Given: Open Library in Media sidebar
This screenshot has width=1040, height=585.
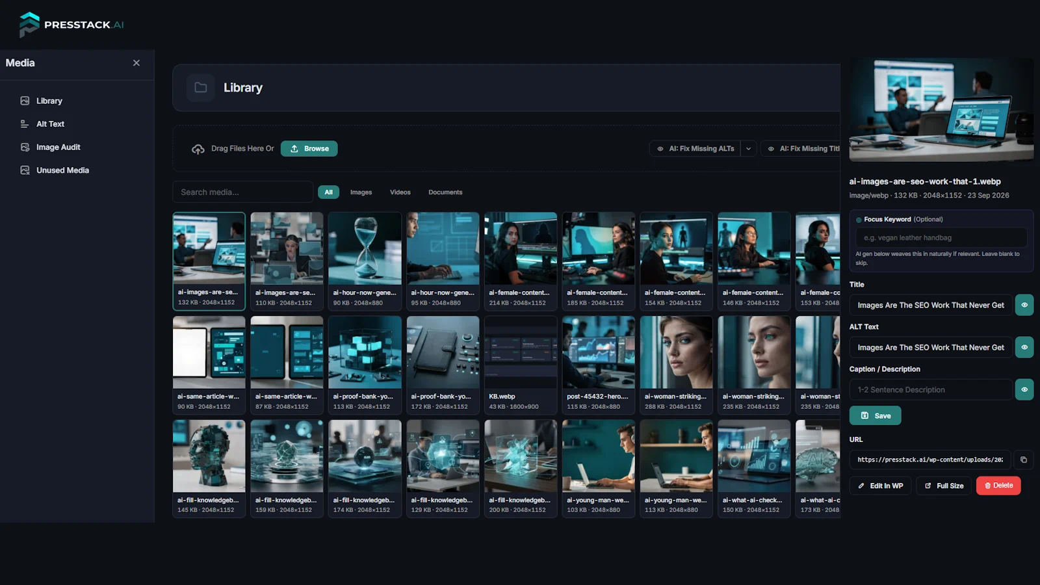Looking at the screenshot, I should (49, 101).
